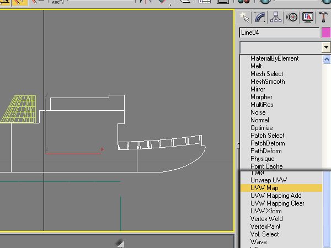Select the Point Cache modifier
The image size is (331, 248).
266,166
